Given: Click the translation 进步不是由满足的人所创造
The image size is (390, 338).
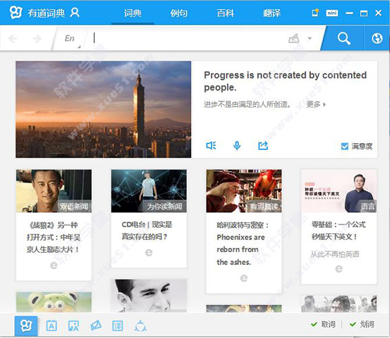Looking at the screenshot, I should tap(247, 104).
